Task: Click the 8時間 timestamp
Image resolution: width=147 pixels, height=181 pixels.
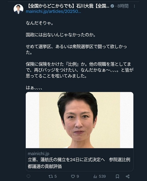Action: [x=123, y=6]
